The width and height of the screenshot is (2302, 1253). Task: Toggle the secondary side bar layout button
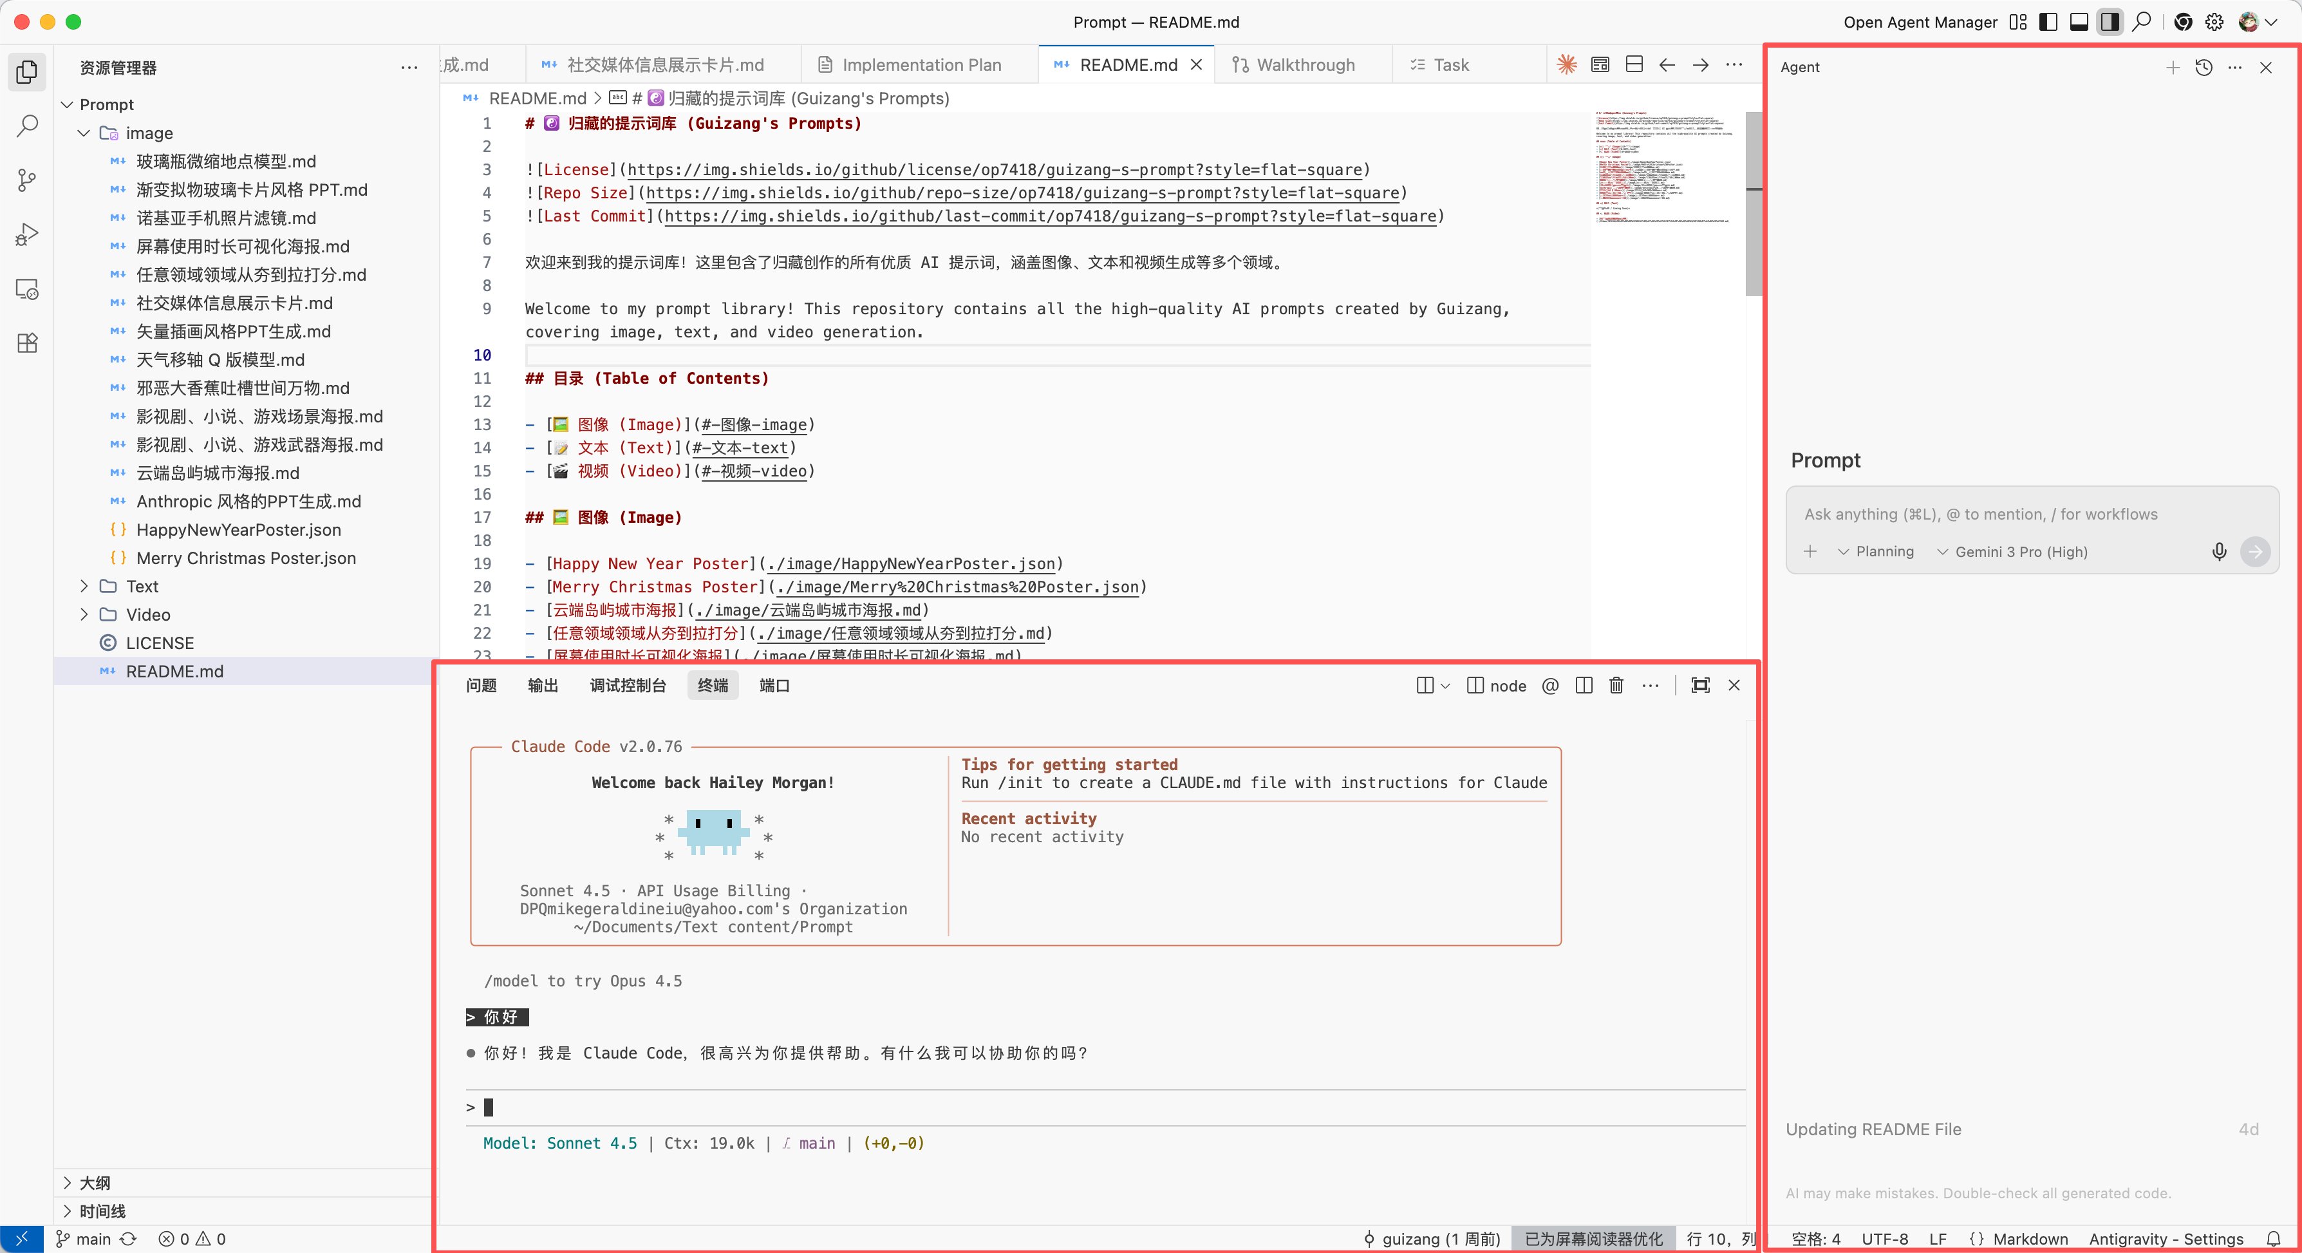pyautogui.click(x=2110, y=23)
